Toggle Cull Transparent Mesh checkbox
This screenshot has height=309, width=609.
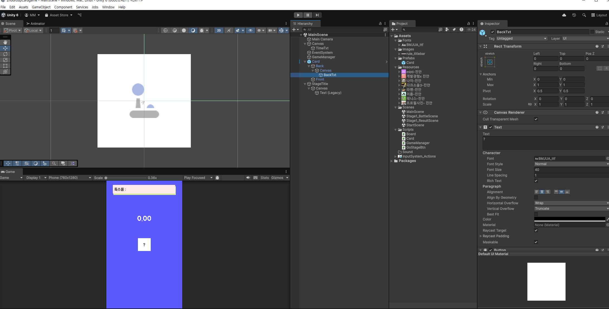[536, 119]
